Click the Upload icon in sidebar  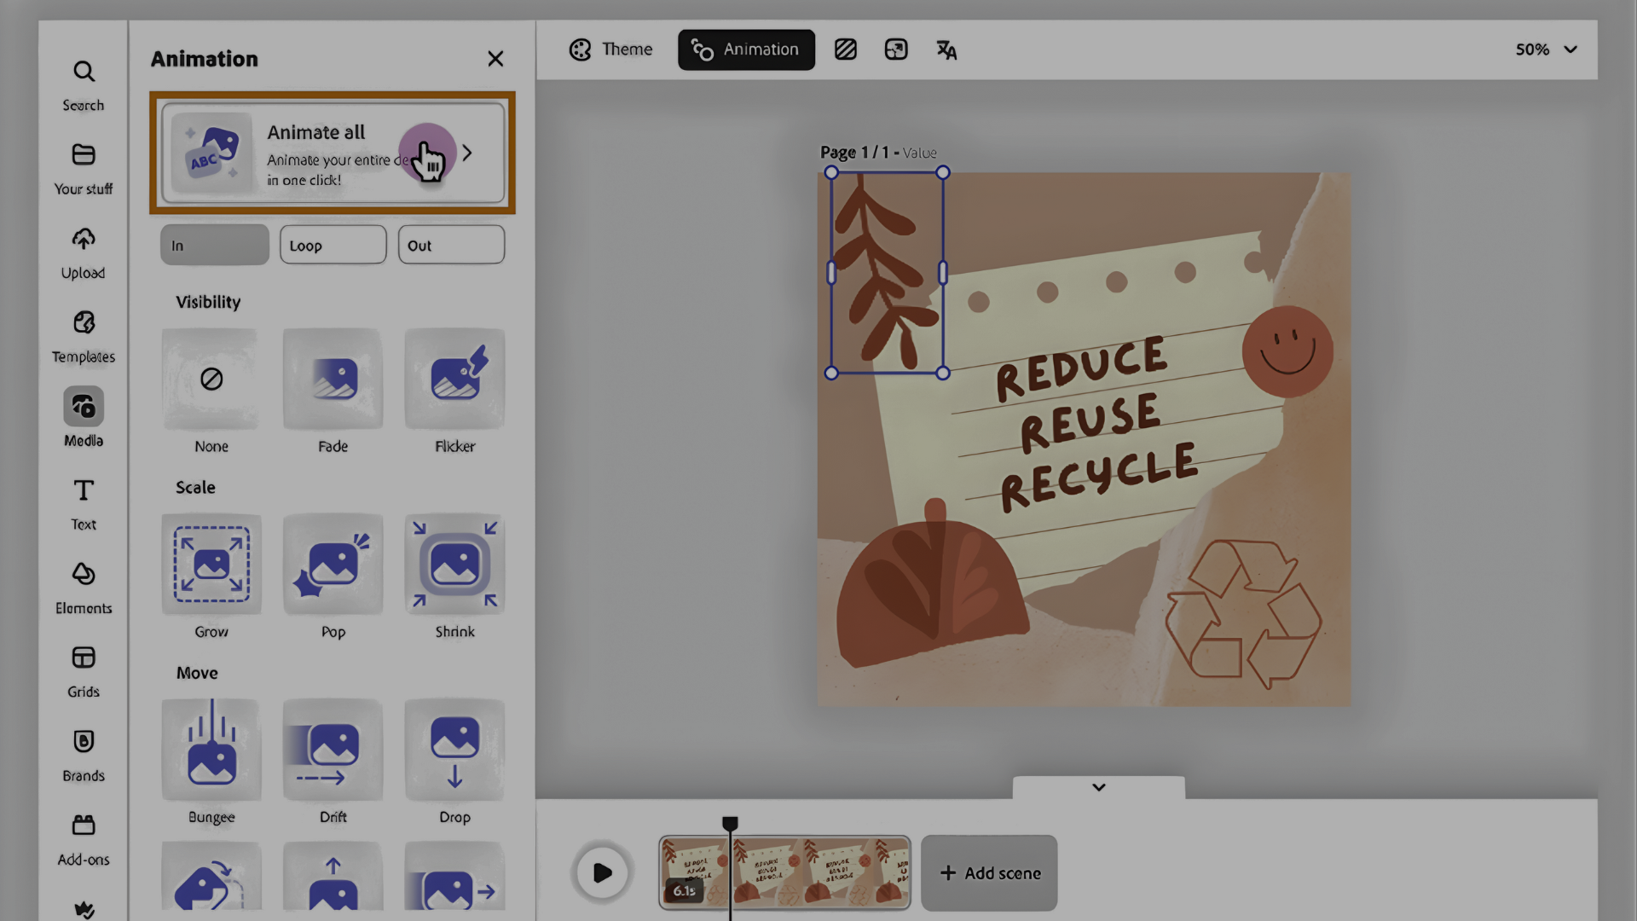pos(84,252)
